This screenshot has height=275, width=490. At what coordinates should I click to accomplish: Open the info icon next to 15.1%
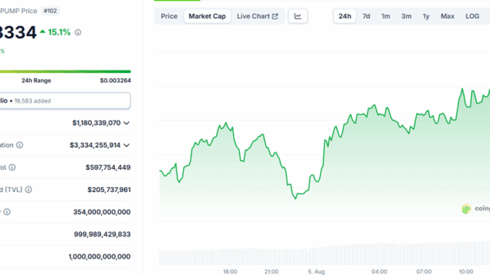[x=78, y=32]
